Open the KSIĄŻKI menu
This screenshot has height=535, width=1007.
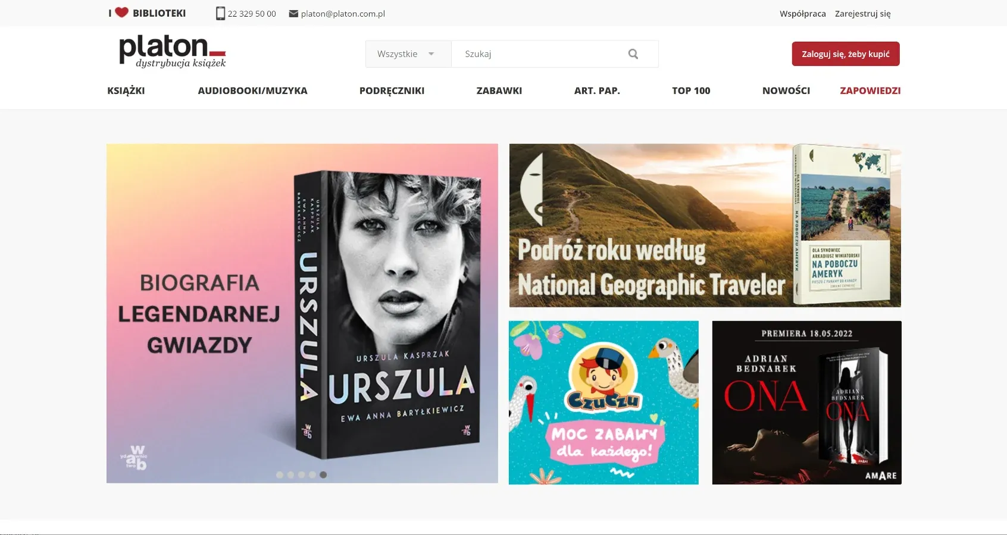(x=126, y=91)
